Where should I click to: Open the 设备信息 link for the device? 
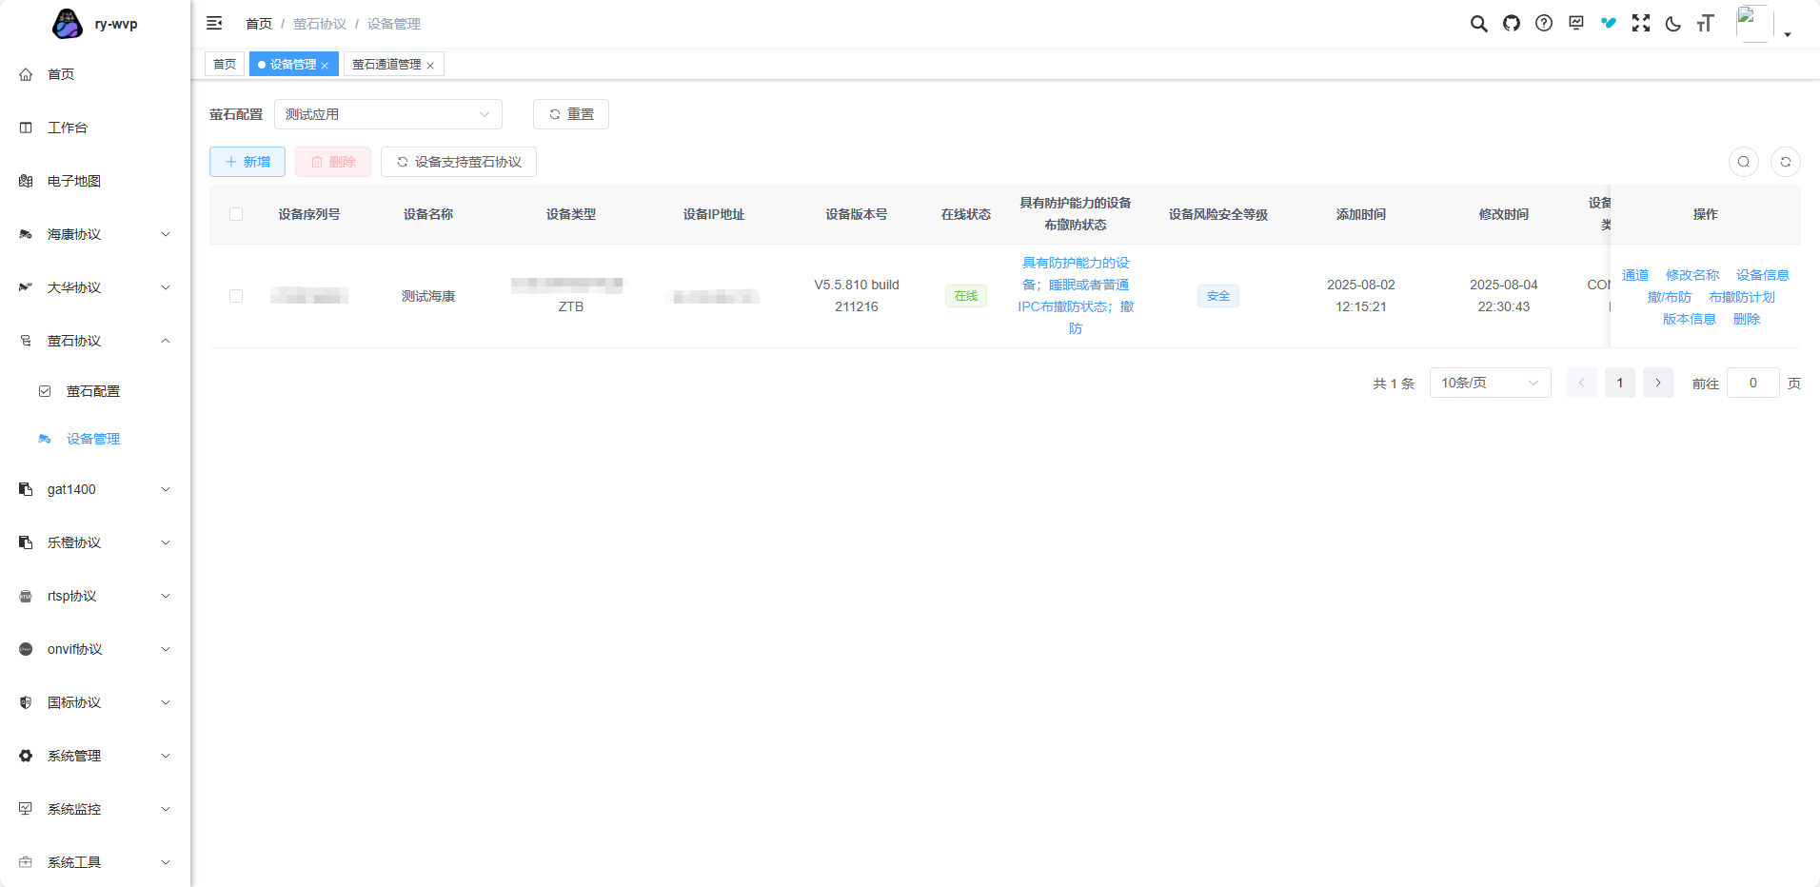(1762, 275)
